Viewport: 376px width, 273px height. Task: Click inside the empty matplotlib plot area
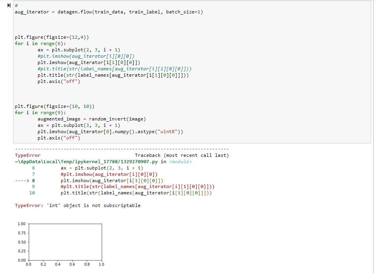coord(65,241)
